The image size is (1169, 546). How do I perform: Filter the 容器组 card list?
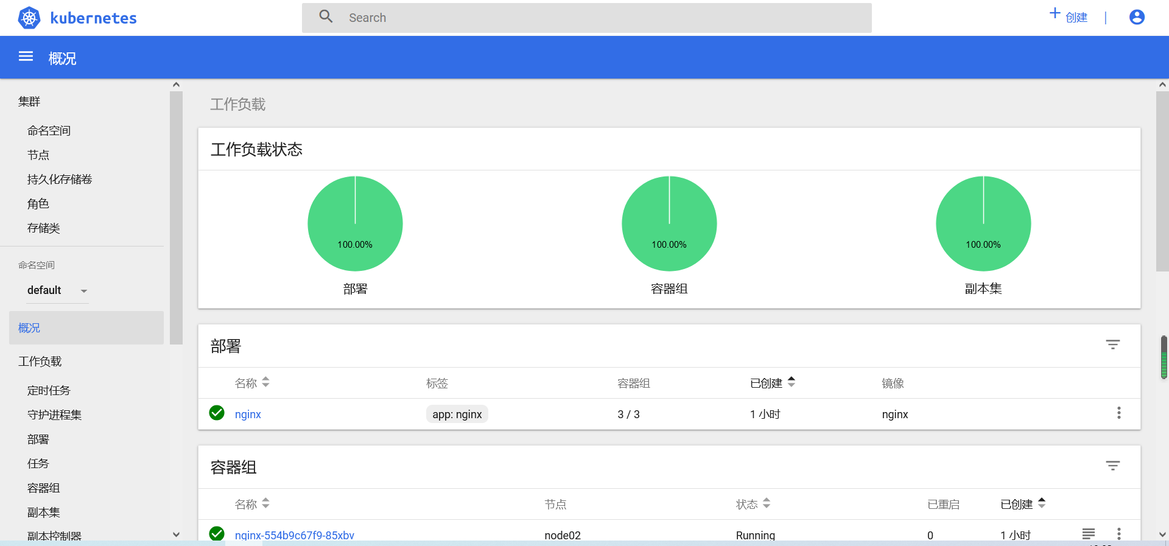click(x=1113, y=466)
